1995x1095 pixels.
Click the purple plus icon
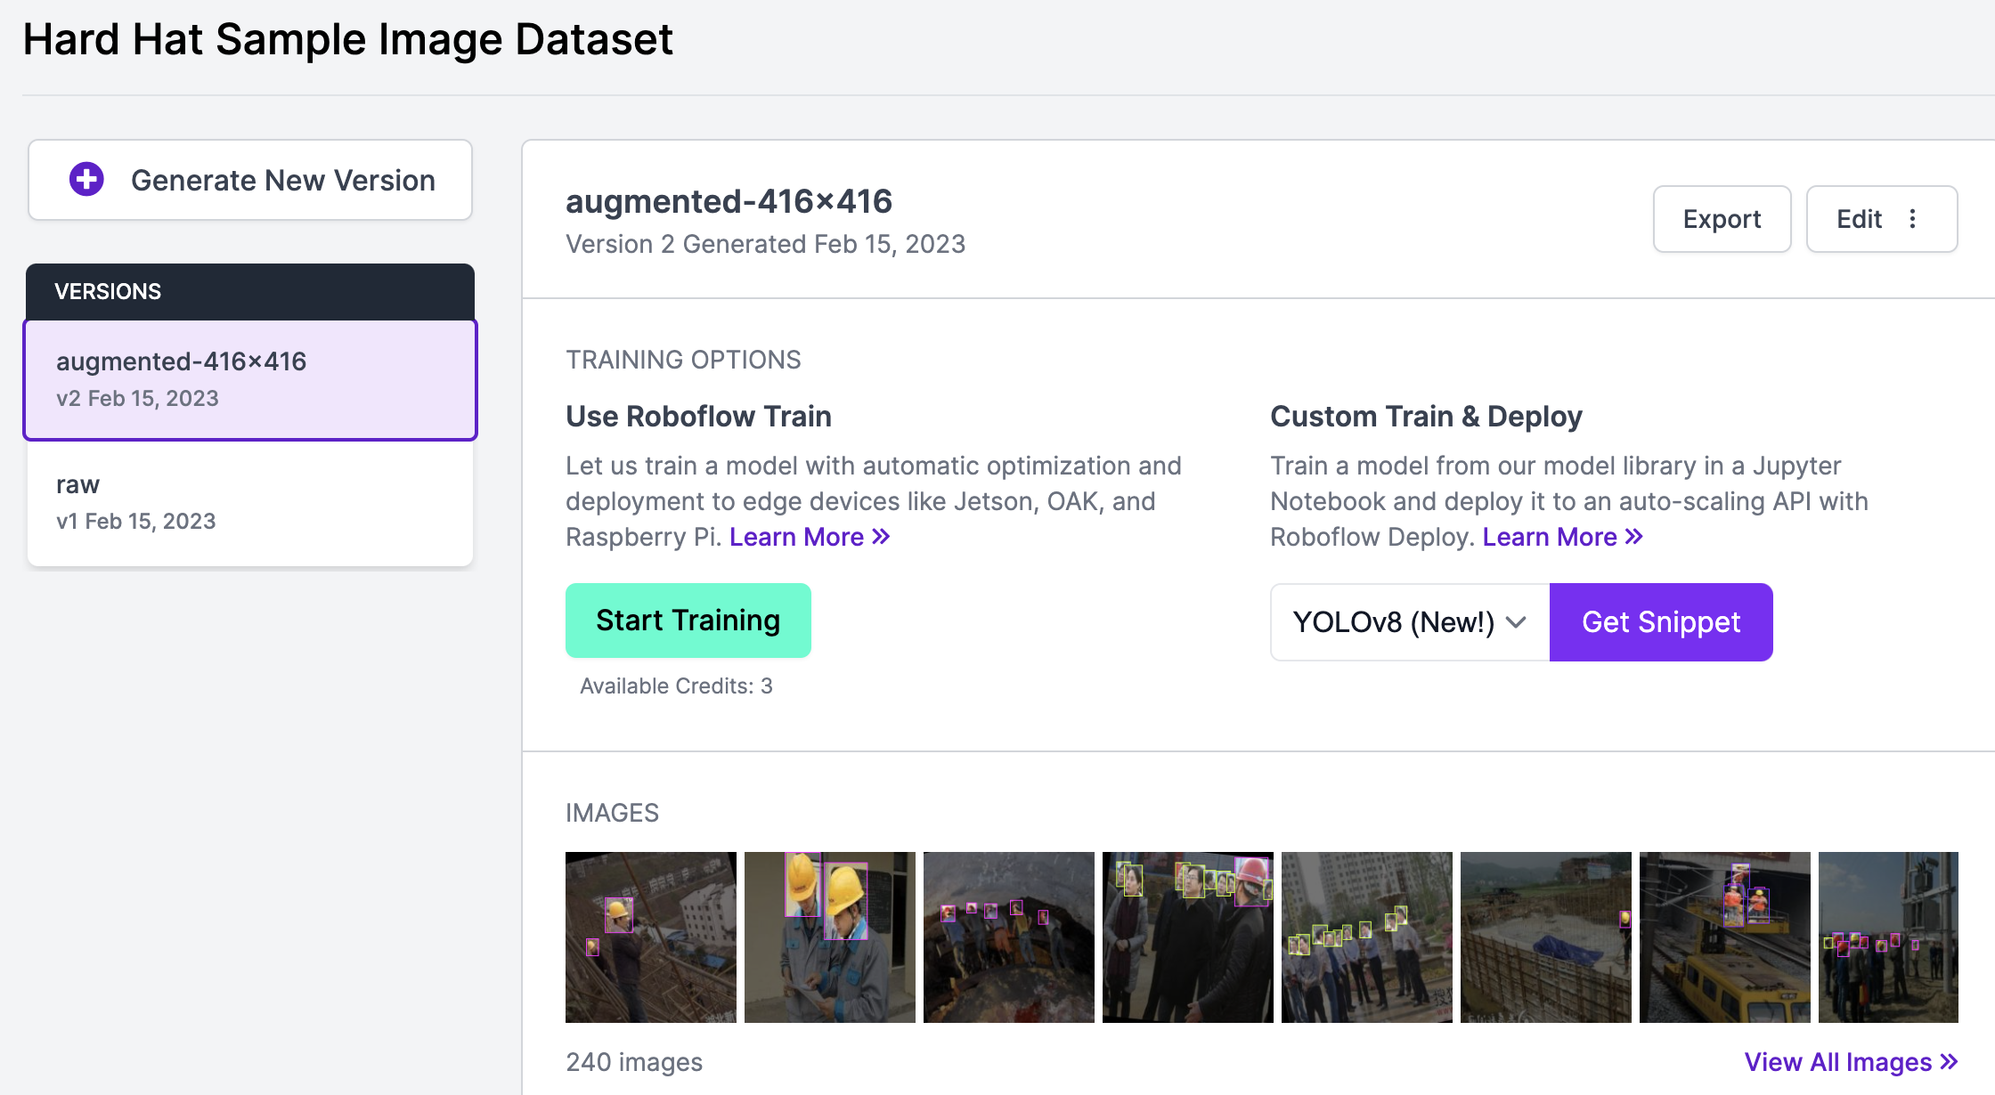point(86,179)
